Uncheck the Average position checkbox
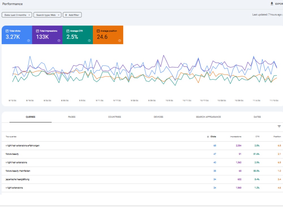Viewport: 283px width, 212px height. (98, 31)
